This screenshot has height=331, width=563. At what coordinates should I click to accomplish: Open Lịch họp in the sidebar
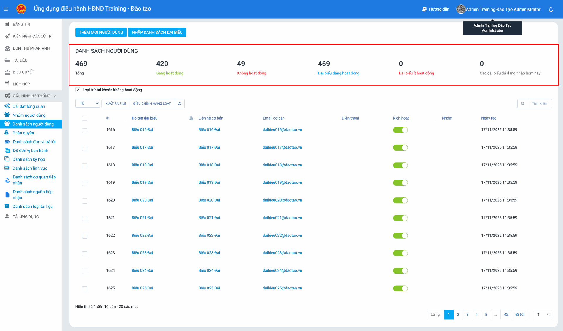(x=21, y=84)
